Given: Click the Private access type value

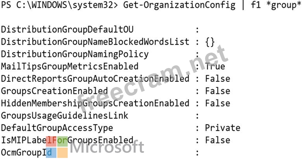Looking at the screenshot, I should [x=222, y=128].
